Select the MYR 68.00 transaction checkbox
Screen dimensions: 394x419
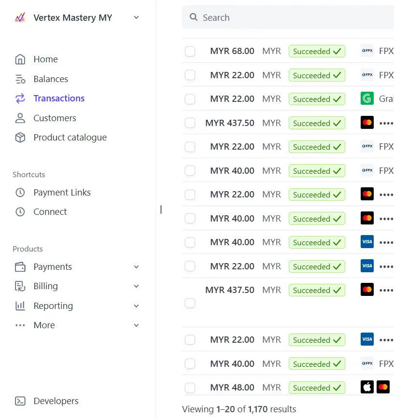(x=190, y=51)
